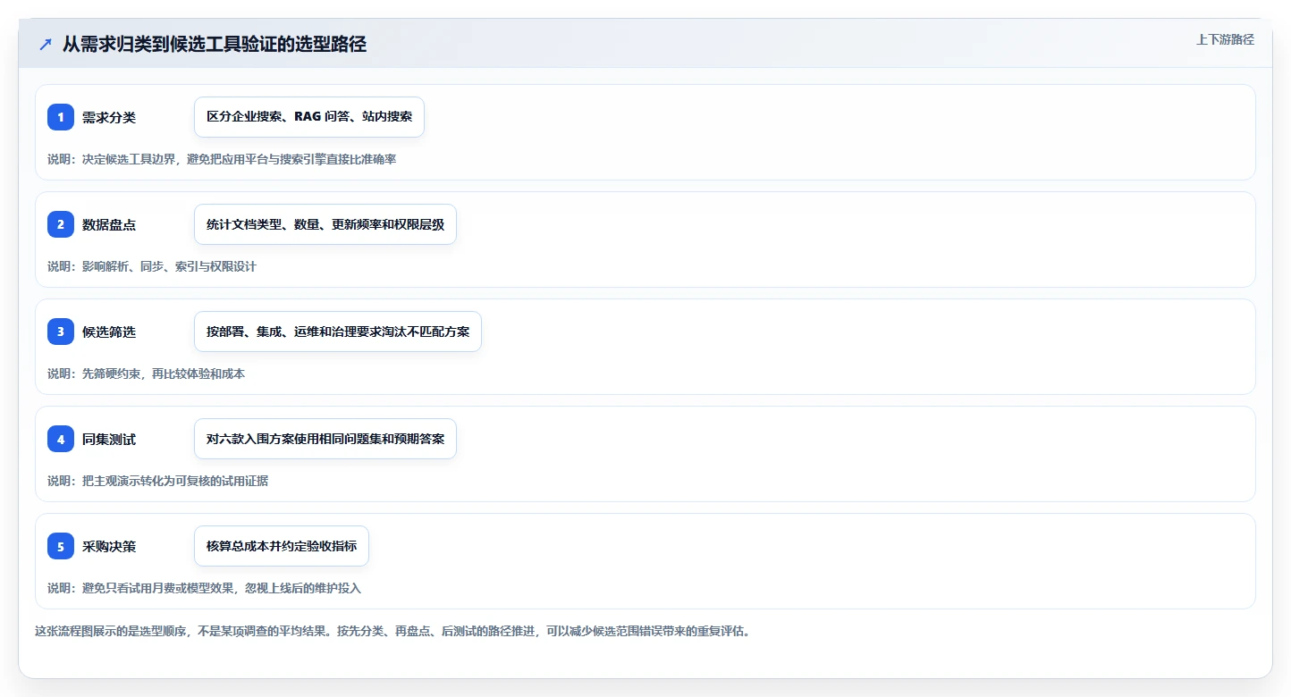Click the chip 统计文档类型、数量、更新频率和权限层级
The width and height of the screenshot is (1291, 697).
(x=325, y=224)
